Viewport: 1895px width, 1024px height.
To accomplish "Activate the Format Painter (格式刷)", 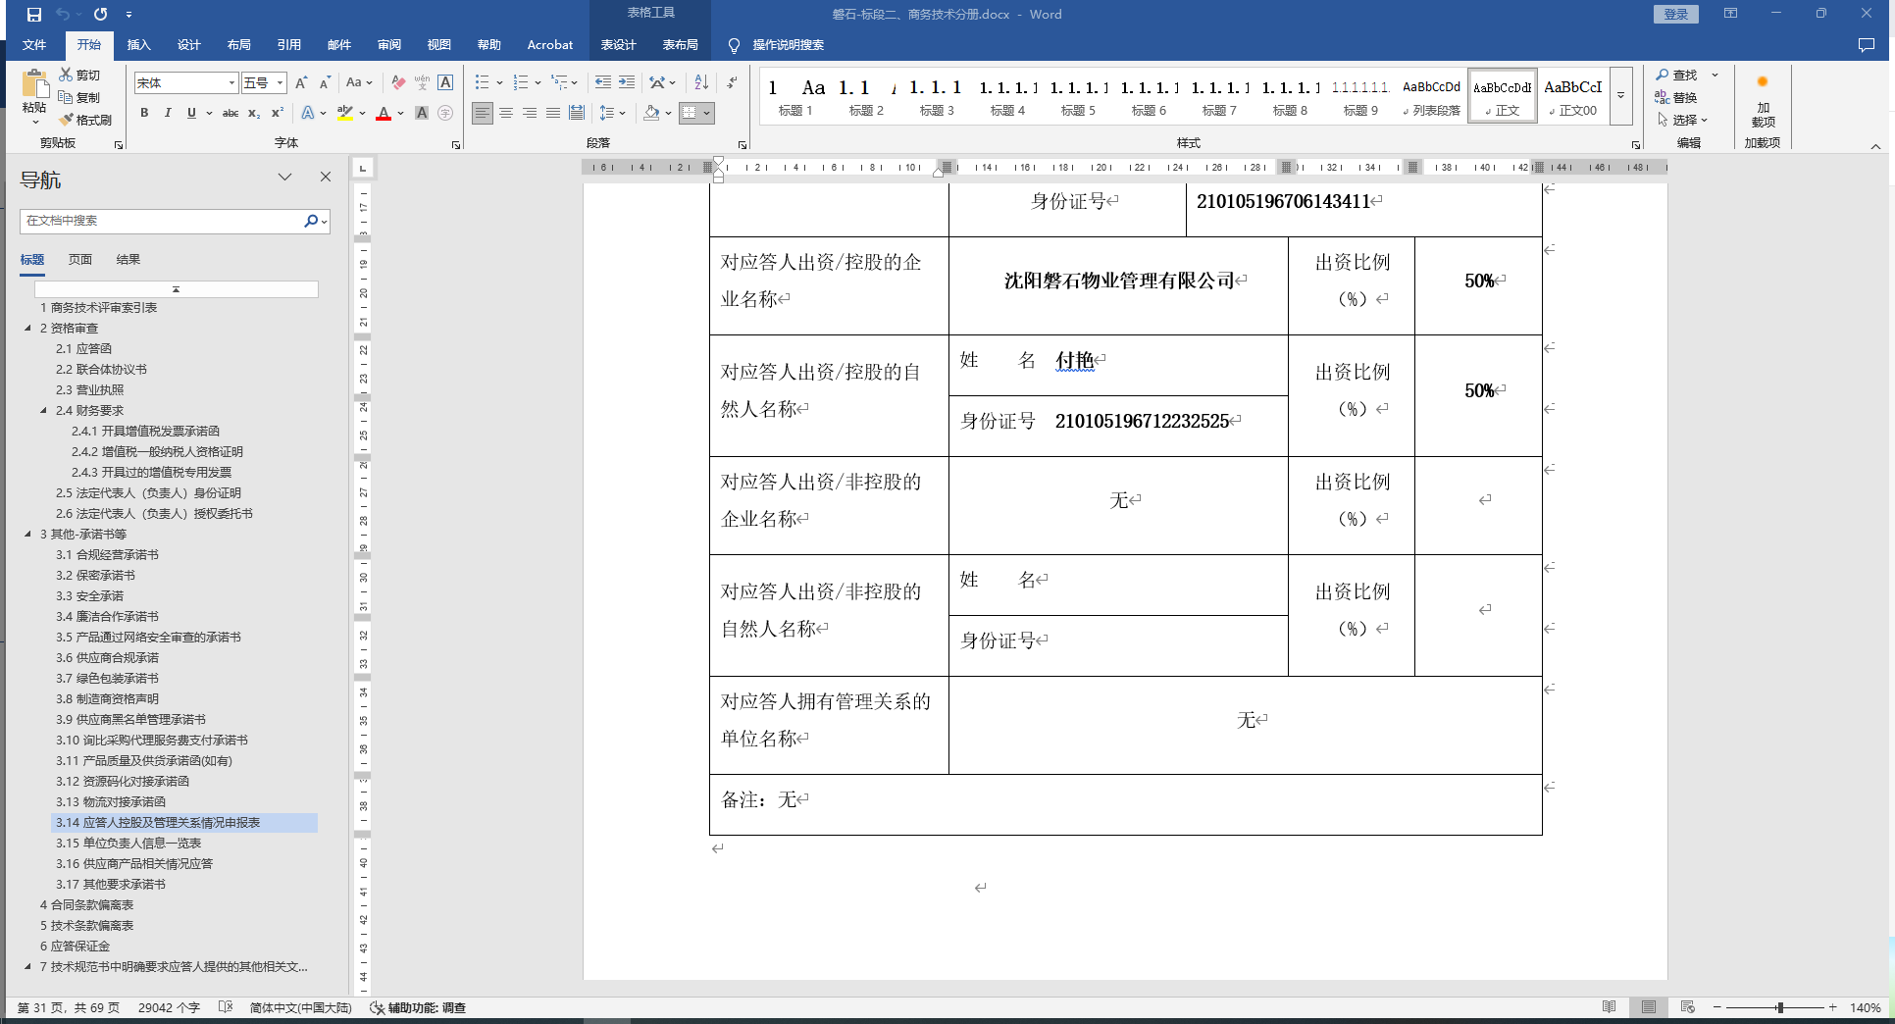I will (85, 120).
